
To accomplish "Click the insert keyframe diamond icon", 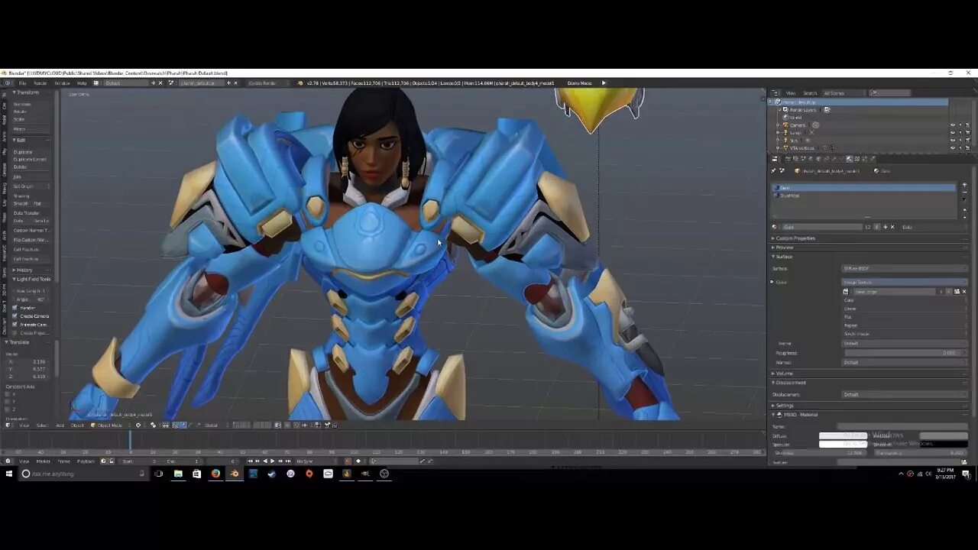I will tap(358, 461).
